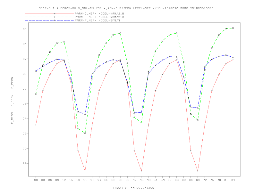Click x-axis tick label 15
Viewport: 254px width, 196px height.
[71, 180]
